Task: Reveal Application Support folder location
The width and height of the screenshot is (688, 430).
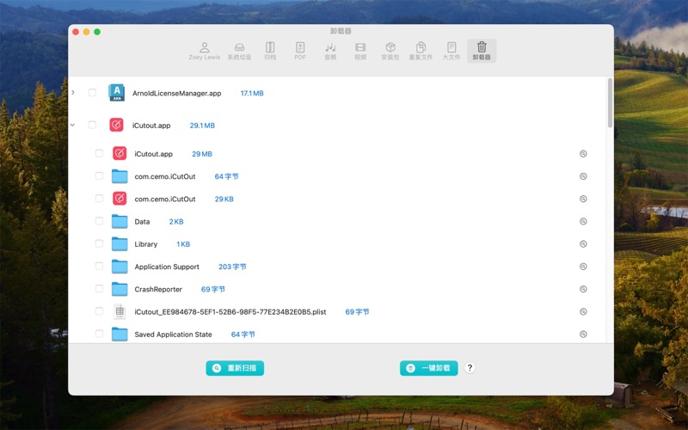Action: point(583,267)
